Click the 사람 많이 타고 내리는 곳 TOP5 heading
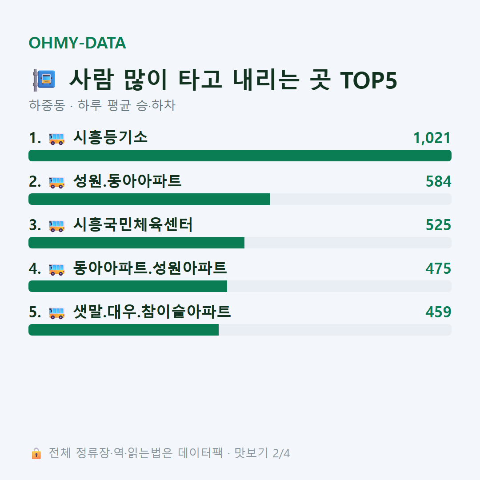This screenshot has width=480, height=480. pyautogui.click(x=233, y=80)
